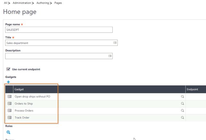The height and width of the screenshot is (140, 206).
Task: Open row details icon for Track Order
Action: point(10,117)
